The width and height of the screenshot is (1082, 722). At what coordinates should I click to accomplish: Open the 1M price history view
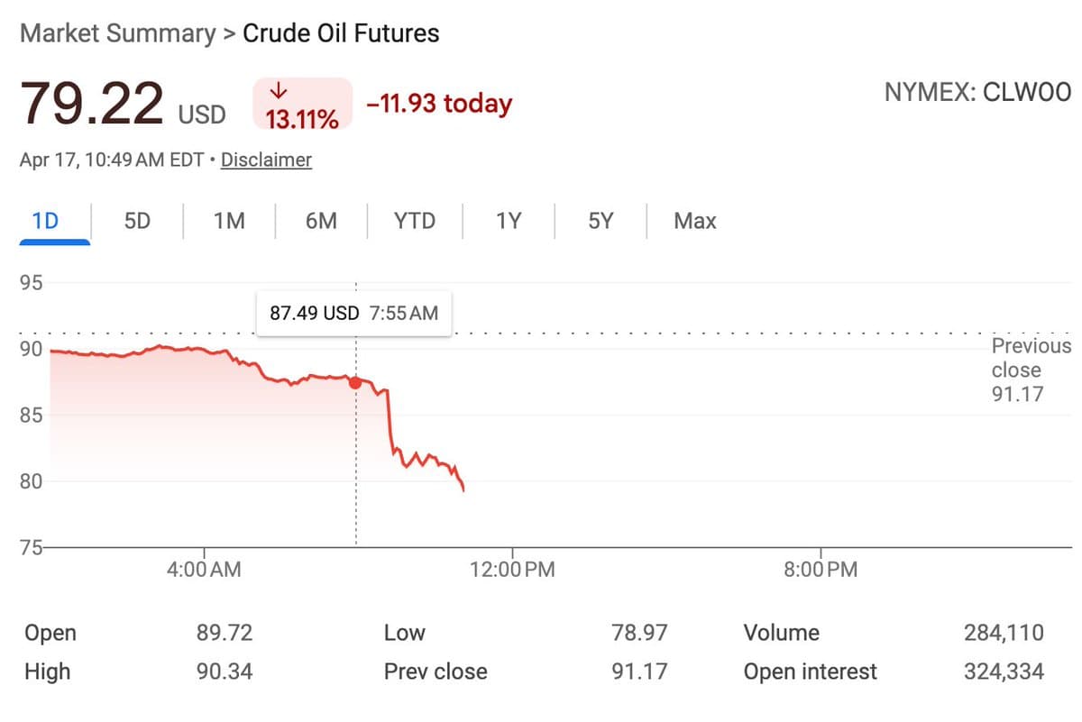[x=229, y=221]
